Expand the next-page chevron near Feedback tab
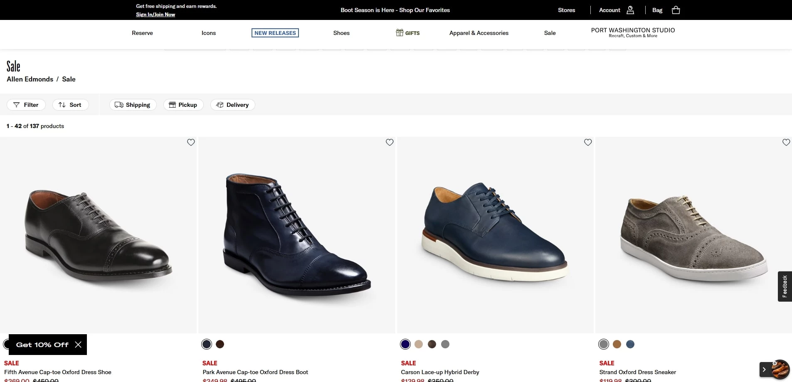 [764, 369]
